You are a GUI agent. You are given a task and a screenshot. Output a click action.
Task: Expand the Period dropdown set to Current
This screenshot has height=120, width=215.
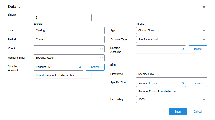tap(69, 40)
